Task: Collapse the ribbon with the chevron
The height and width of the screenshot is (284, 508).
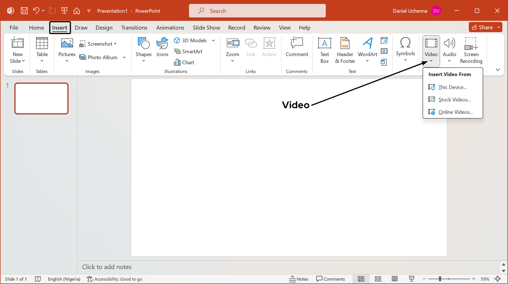Action: [498, 70]
